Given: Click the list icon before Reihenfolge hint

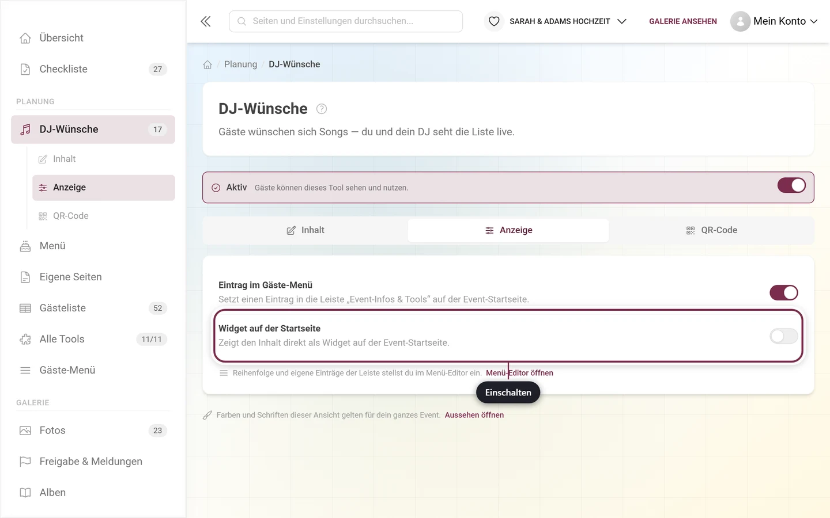Looking at the screenshot, I should 224,373.
